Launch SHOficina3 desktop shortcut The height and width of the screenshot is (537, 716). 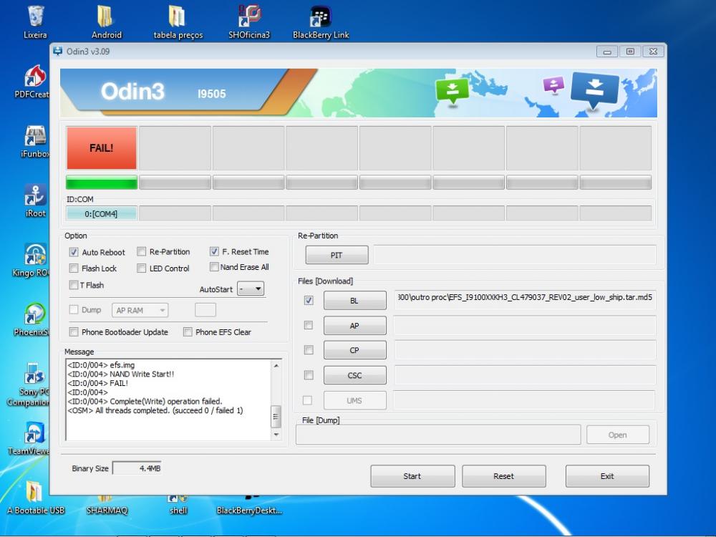pyautogui.click(x=249, y=21)
